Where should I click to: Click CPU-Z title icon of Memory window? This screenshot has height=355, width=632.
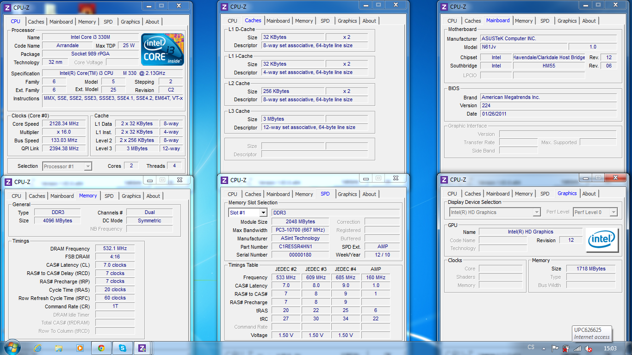coord(8,182)
